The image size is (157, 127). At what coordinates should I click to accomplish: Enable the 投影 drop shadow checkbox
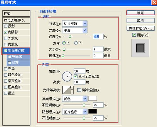[x=6, y=26]
